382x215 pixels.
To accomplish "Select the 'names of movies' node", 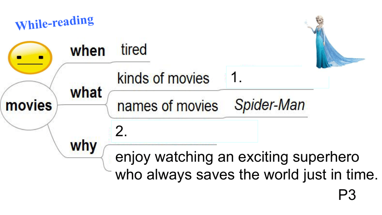I will click(167, 106).
